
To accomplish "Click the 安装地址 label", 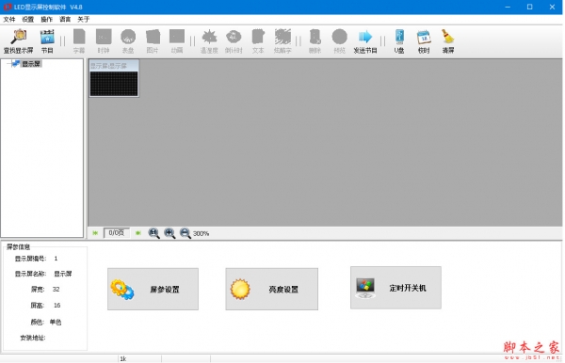I will click(x=33, y=338).
